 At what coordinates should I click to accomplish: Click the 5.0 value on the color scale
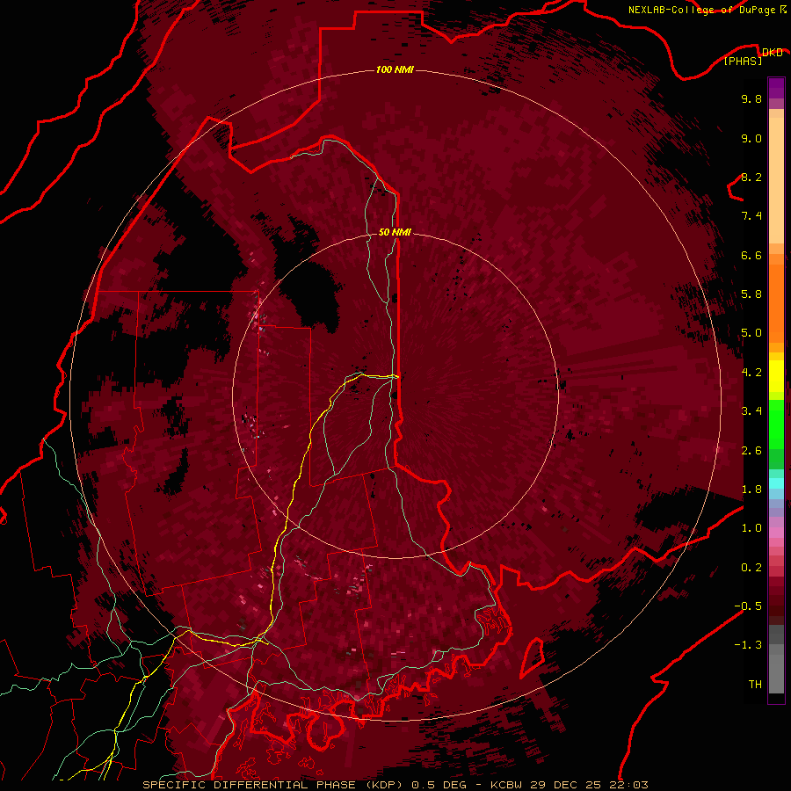click(751, 333)
